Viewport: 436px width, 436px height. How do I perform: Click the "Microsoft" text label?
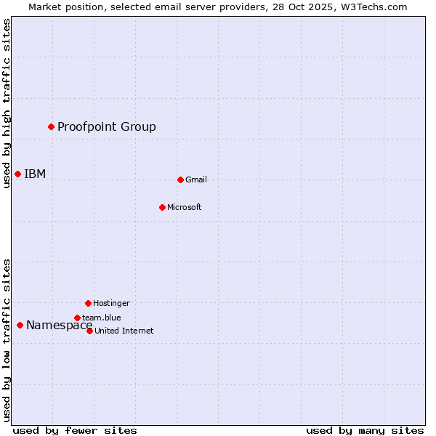point(185,207)
